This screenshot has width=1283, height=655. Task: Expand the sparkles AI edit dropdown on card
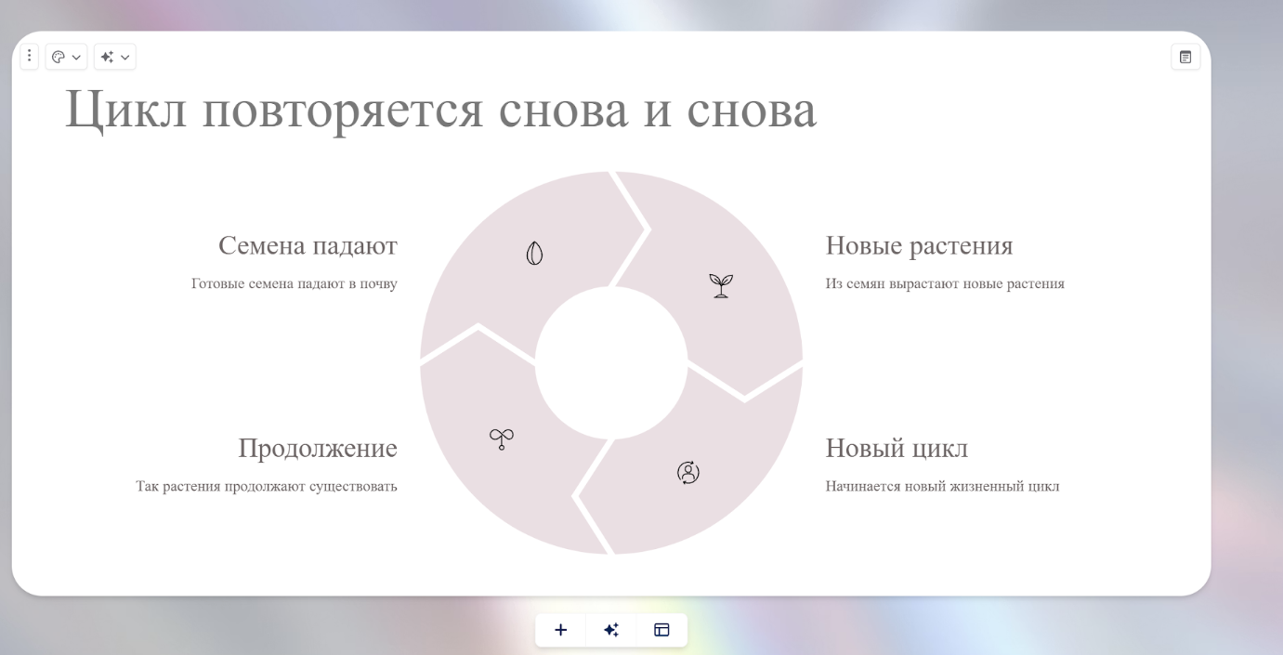pos(115,57)
